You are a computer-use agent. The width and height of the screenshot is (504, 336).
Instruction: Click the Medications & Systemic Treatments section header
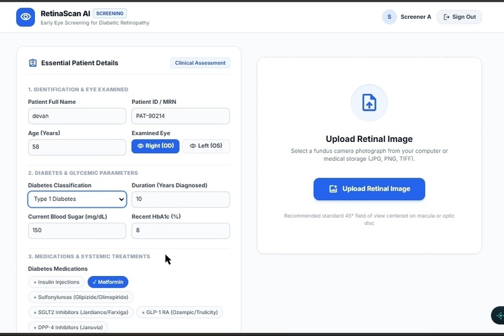click(89, 257)
